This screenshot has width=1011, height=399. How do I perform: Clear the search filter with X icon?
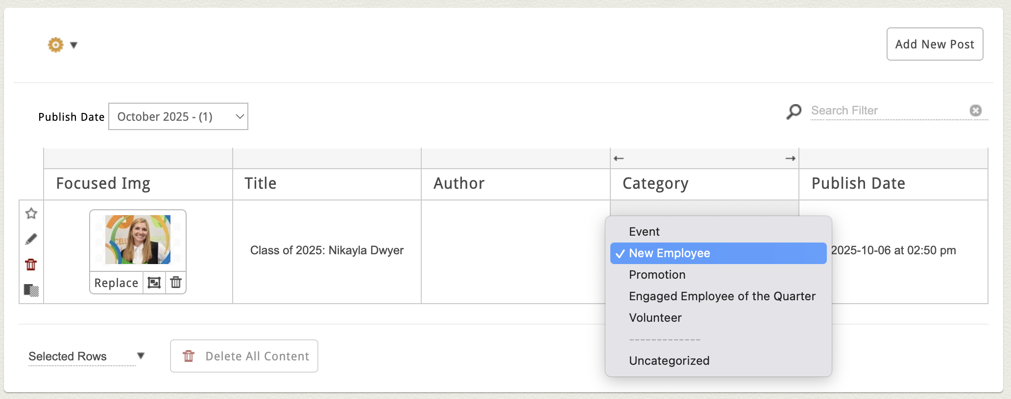pos(975,111)
